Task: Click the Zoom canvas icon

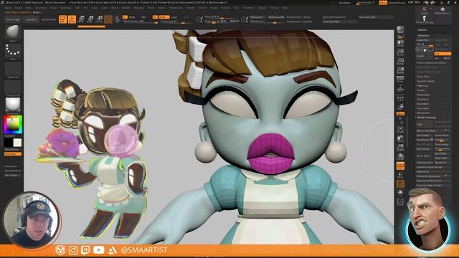Action: (x=400, y=52)
